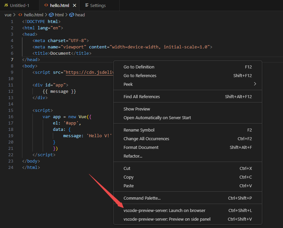Click the html symbol icon in breadcrumb
The image size is (283, 228).
pyautogui.click(x=51, y=15)
